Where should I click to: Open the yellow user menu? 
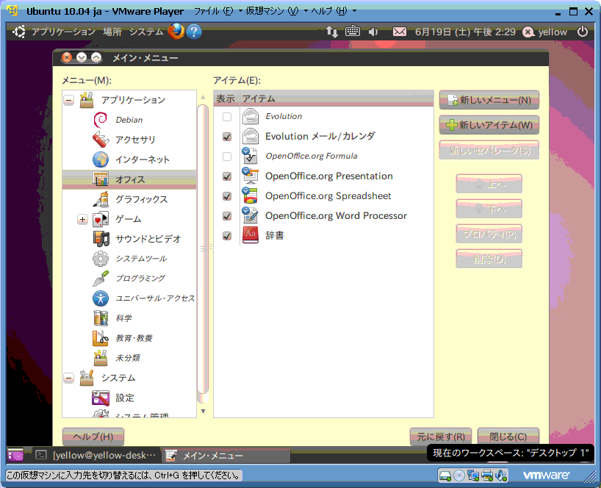click(x=545, y=32)
